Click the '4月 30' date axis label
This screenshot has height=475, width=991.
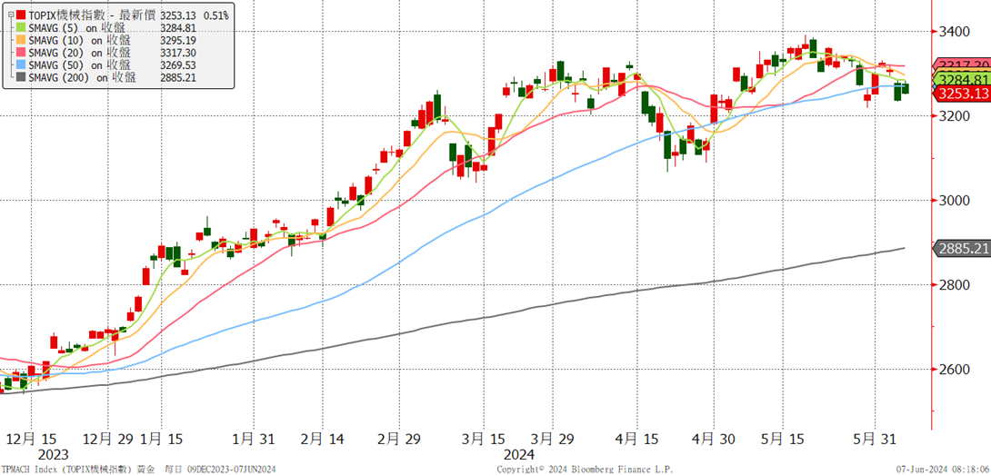[714, 439]
